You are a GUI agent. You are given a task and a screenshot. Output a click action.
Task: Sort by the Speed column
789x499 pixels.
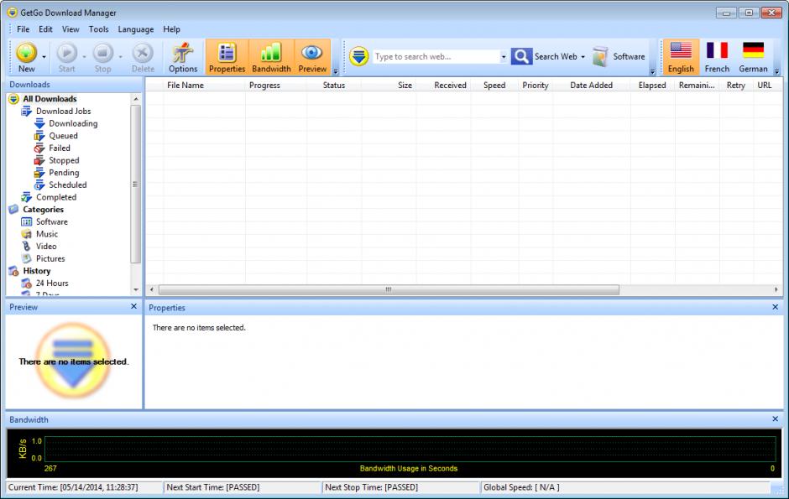click(x=494, y=85)
